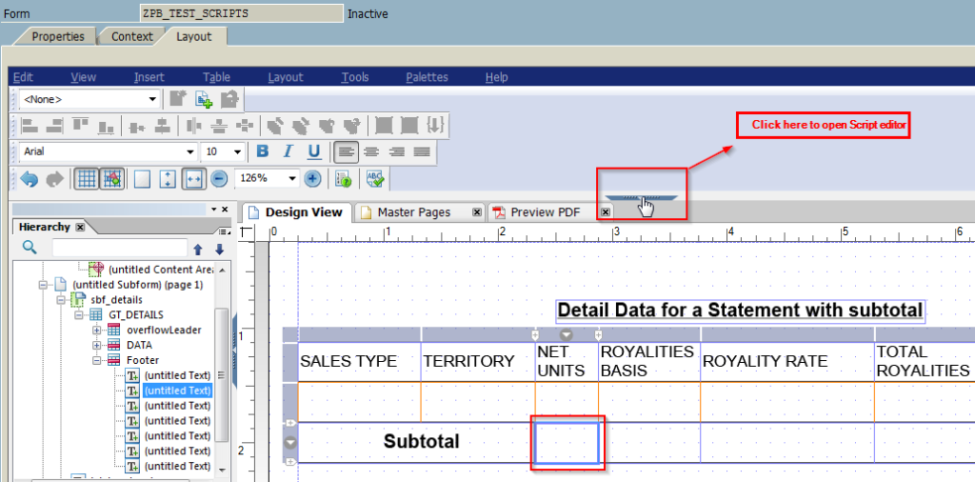Click the Hierarchy search input field

pyautogui.click(x=119, y=248)
